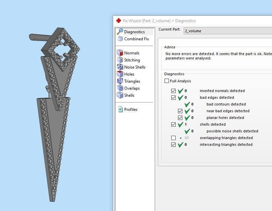This screenshot has width=272, height=211.
Task: Click the Advice message text
Action: click(x=219, y=56)
